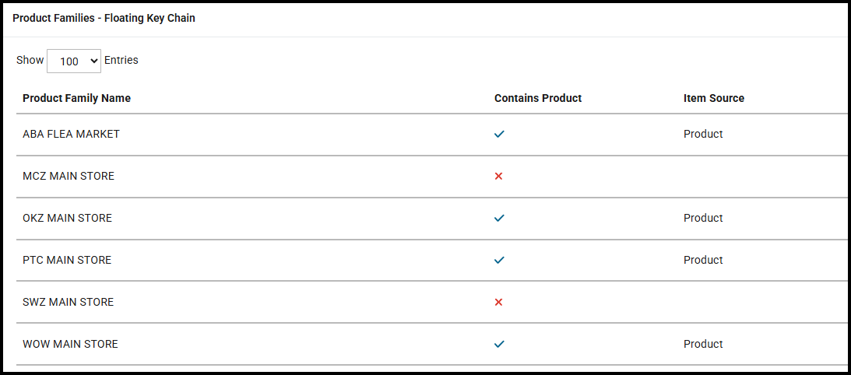Click the checkmark icon for OKZ MAIN STORE
Image resolution: width=851 pixels, height=375 pixels.
pyautogui.click(x=499, y=218)
